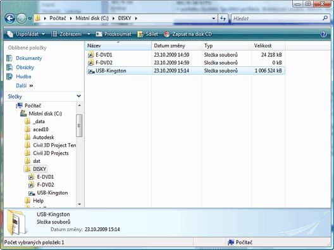Click the greyed Forward arrow button
The image size is (334, 250).
(22, 18)
